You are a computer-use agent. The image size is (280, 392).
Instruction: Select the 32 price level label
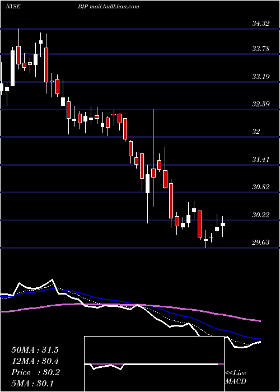click(256, 132)
